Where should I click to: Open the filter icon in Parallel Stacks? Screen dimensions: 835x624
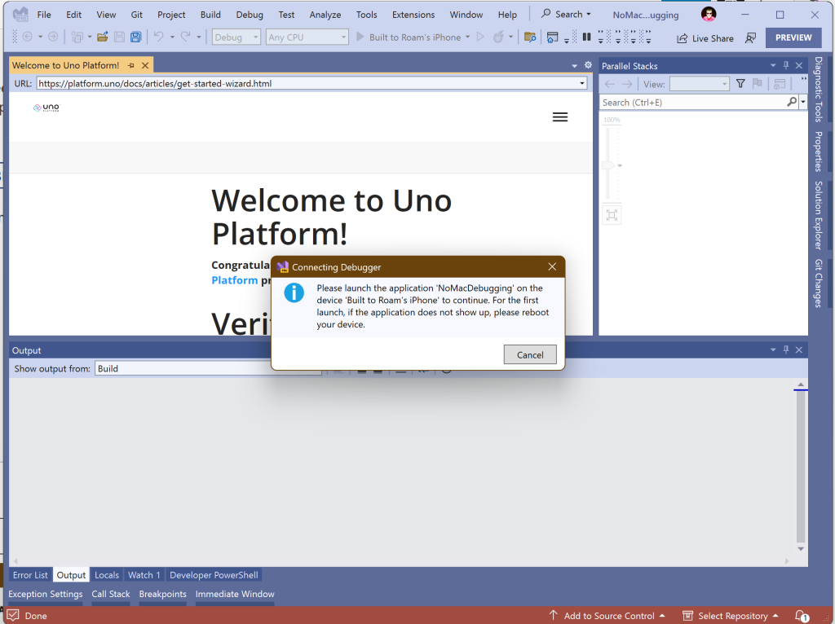[740, 83]
